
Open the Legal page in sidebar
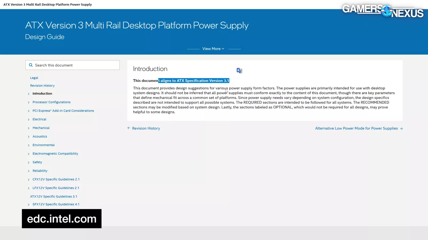click(34, 78)
